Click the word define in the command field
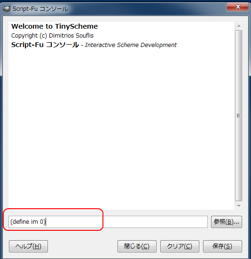This screenshot has height=259, width=251. 21,222
